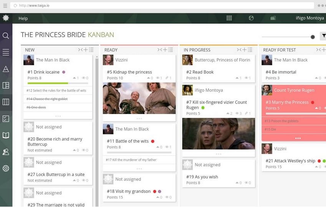Expand more dots on Kidnap the princess card
The width and height of the screenshot is (326, 207).
coord(139,119)
